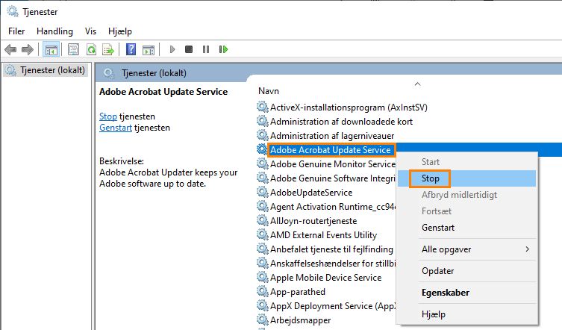Open the Handling menu
562x330 pixels.
coord(54,31)
